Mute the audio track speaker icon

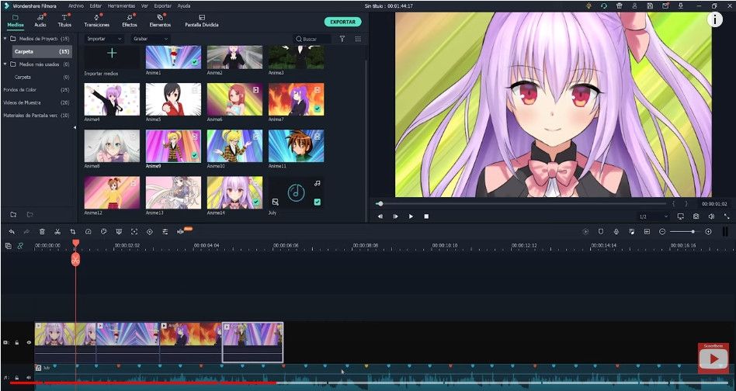click(29, 378)
